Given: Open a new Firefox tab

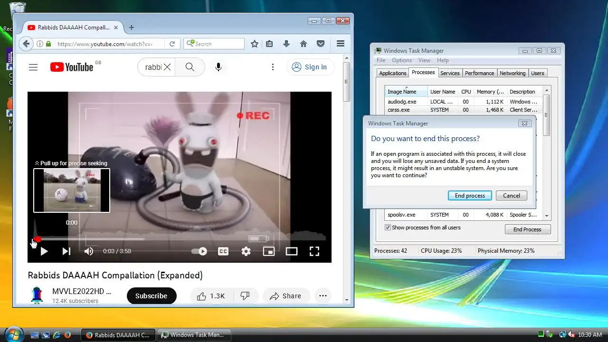Looking at the screenshot, I should pyautogui.click(x=132, y=28).
